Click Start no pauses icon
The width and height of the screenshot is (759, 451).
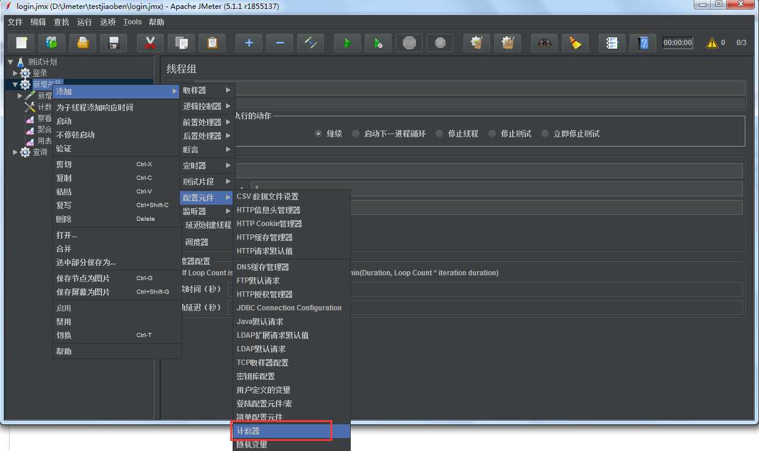pyautogui.click(x=378, y=43)
